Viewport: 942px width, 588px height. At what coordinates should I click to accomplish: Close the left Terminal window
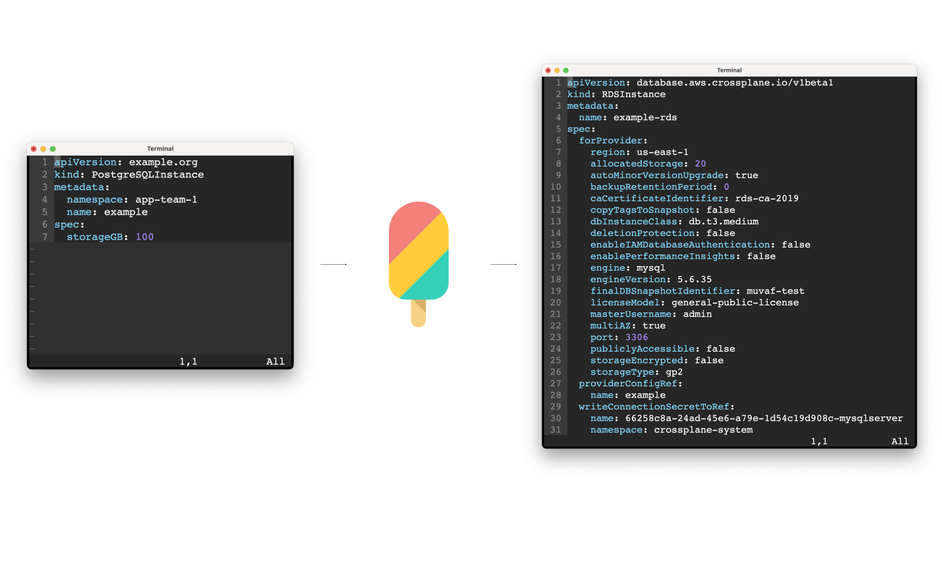tap(34, 149)
